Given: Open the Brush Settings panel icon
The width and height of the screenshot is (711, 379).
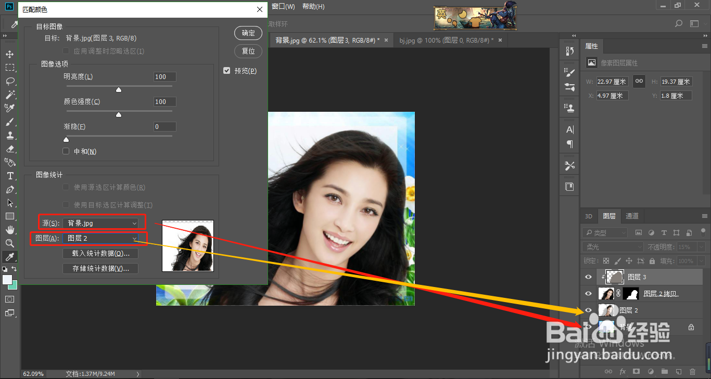Looking at the screenshot, I should click(x=569, y=73).
